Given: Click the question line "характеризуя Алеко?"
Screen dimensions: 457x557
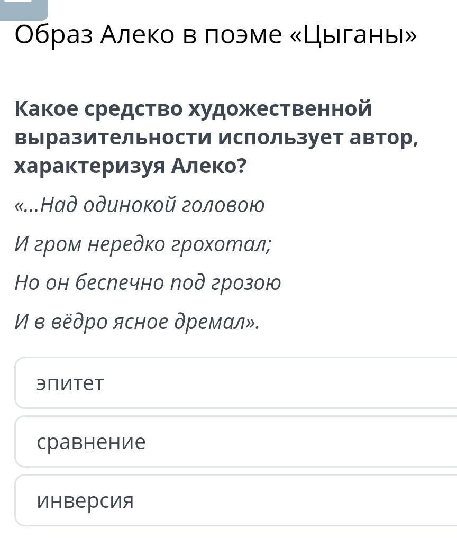Looking at the screenshot, I should 130,166.
